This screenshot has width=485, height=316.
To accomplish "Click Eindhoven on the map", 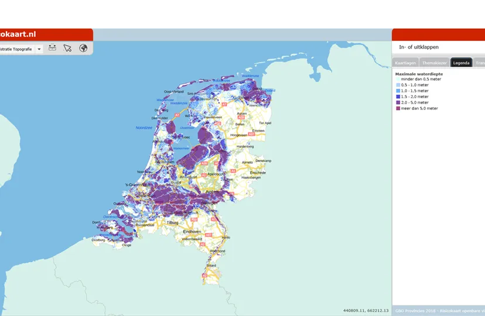I will coord(192,232).
